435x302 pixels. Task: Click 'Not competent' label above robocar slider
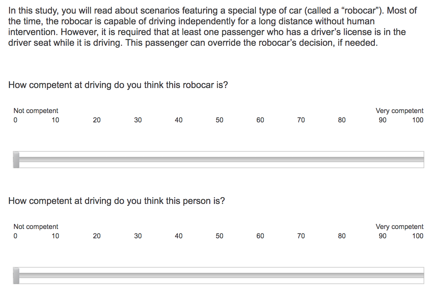(36, 111)
